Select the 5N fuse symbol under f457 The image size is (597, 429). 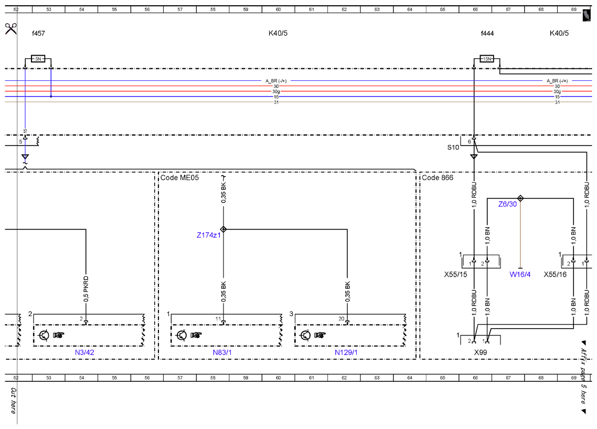pos(38,59)
